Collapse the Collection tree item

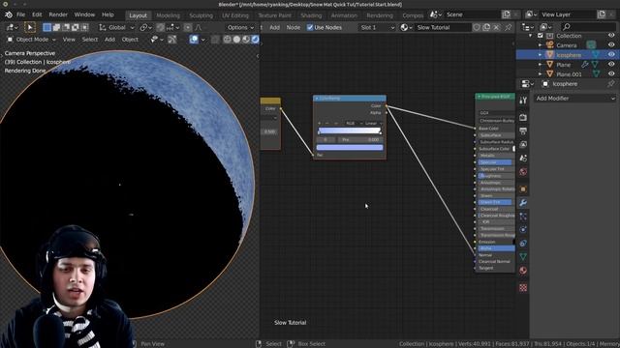[531, 36]
